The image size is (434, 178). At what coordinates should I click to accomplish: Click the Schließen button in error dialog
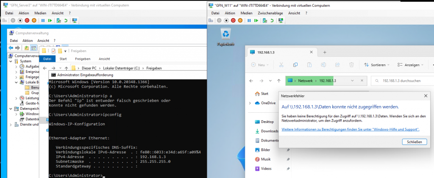tap(414, 142)
